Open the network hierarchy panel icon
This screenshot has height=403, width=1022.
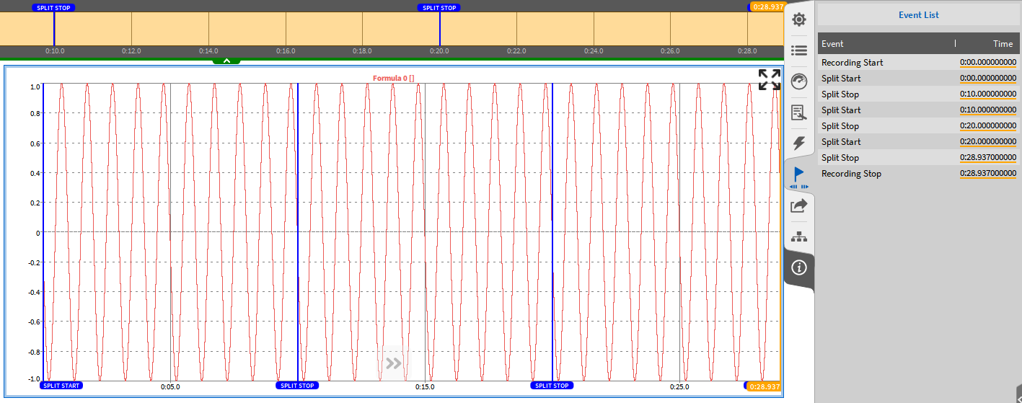[x=798, y=236]
